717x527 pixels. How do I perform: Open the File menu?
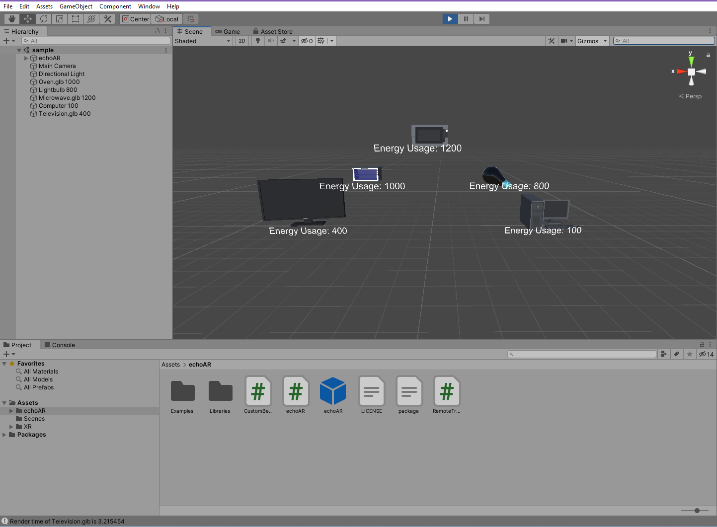8,6
